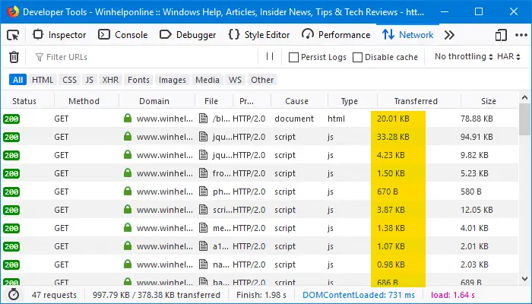Click lock icon in the 33.28 KB row

pos(128,136)
